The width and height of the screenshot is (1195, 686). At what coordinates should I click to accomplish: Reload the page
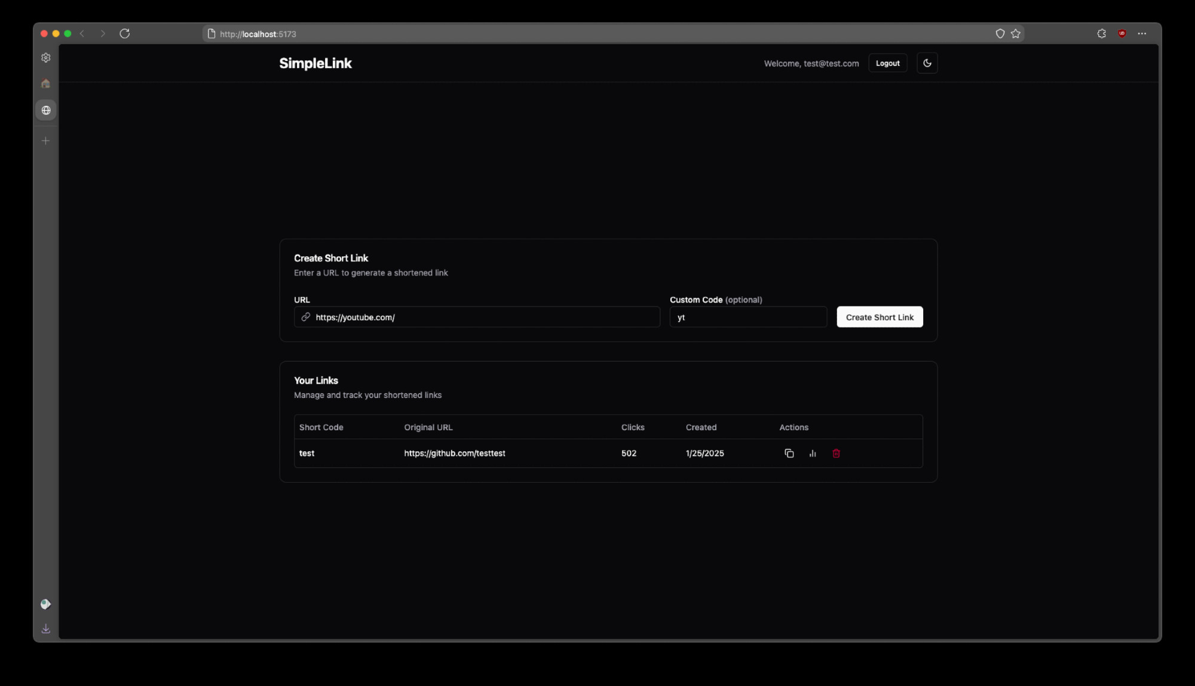[124, 34]
